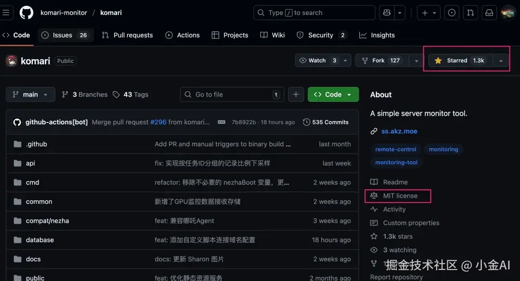Switch to the Wiki tab
Image resolution: width=520 pixels, height=281 pixels.
[x=273, y=35]
